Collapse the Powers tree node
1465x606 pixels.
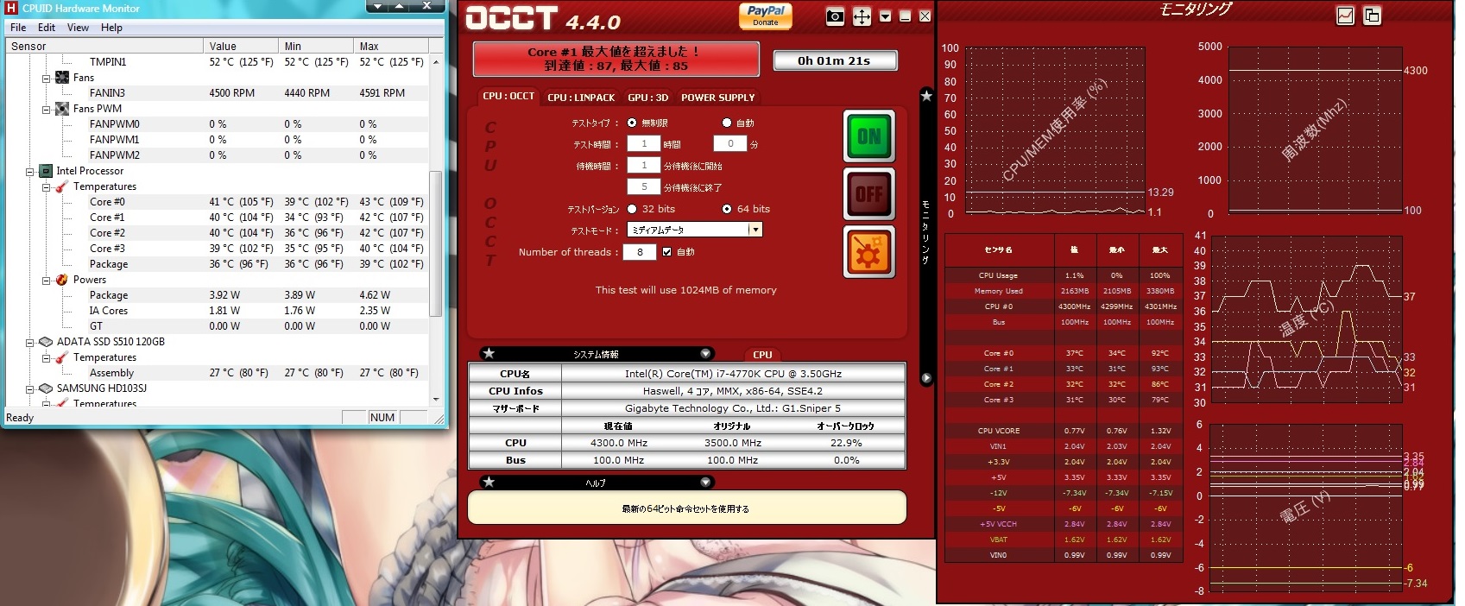pyautogui.click(x=47, y=280)
